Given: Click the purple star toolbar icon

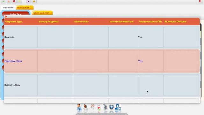Looking at the screenshot, I should (x=28, y=1).
